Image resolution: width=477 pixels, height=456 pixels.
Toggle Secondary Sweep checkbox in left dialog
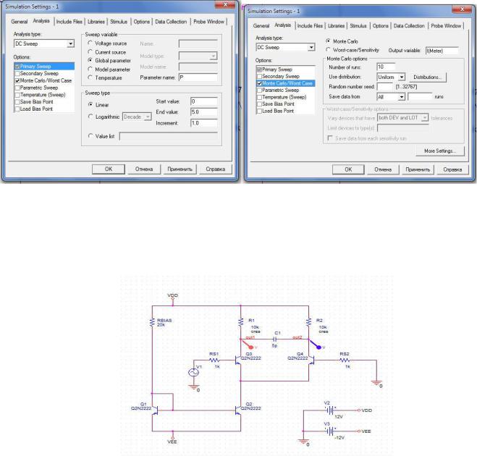(x=17, y=74)
